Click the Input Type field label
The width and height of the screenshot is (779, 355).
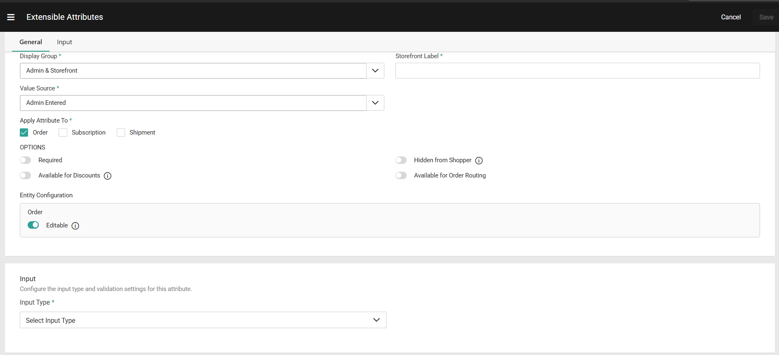coord(35,302)
